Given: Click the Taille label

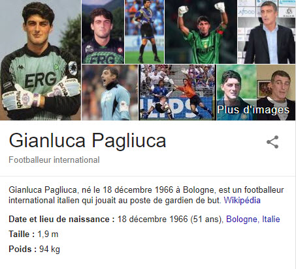Looking at the screenshot, I should point(22,234).
